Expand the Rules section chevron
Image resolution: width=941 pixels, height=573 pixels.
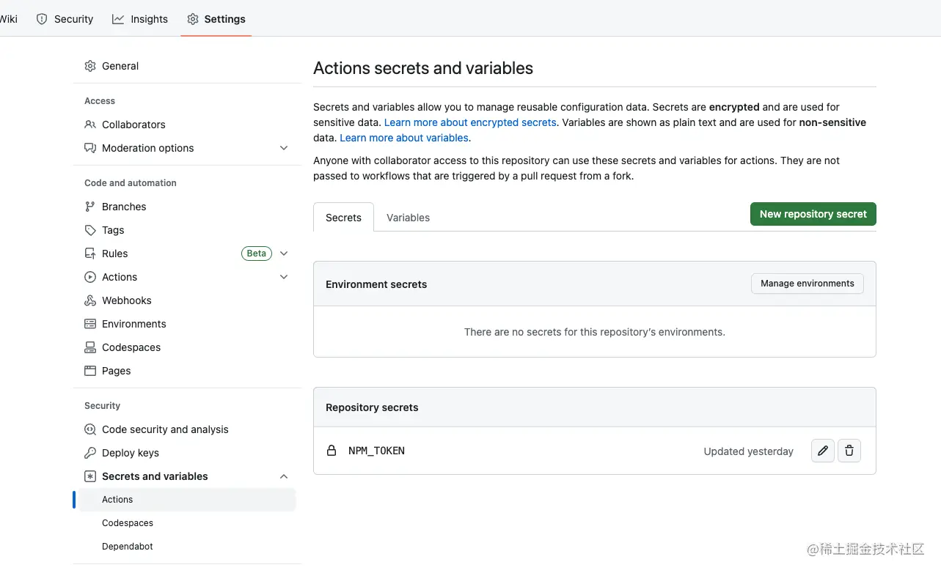(284, 254)
